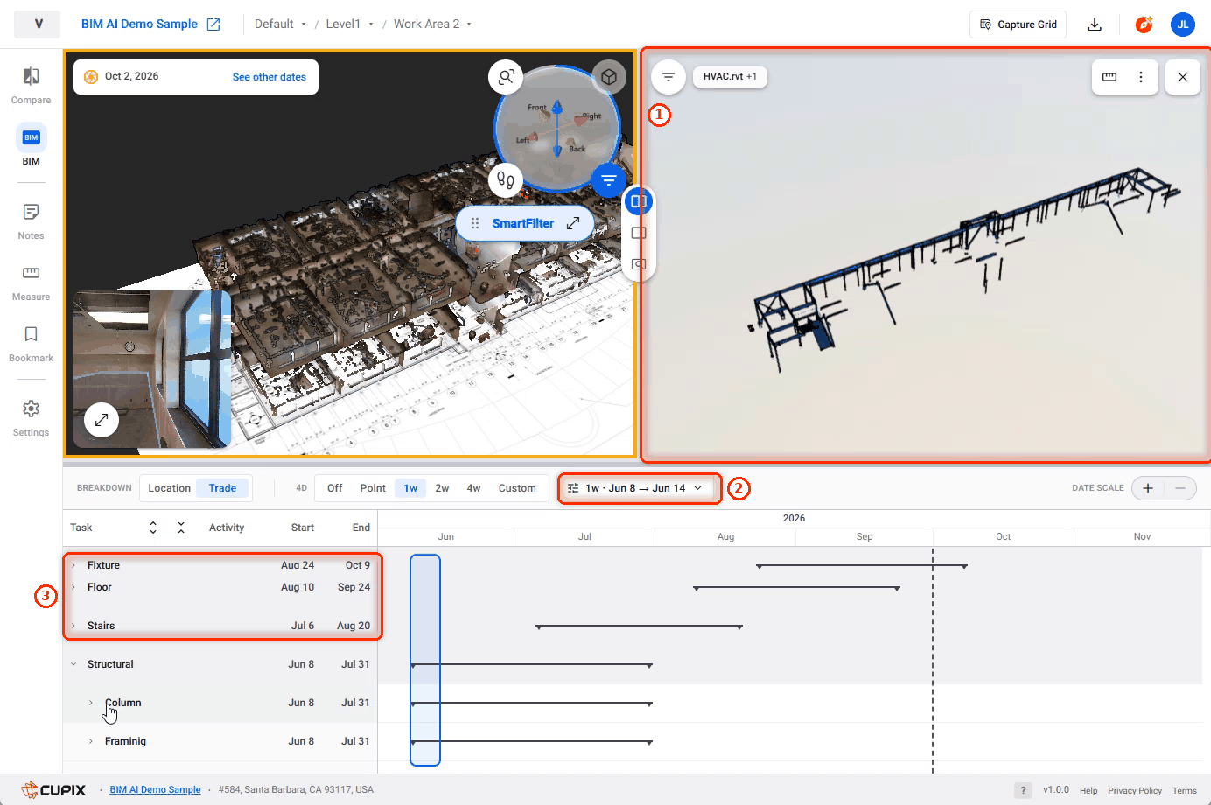This screenshot has height=805, width=1211.
Task: Open the Privacy Policy link
Action: [x=1135, y=791]
